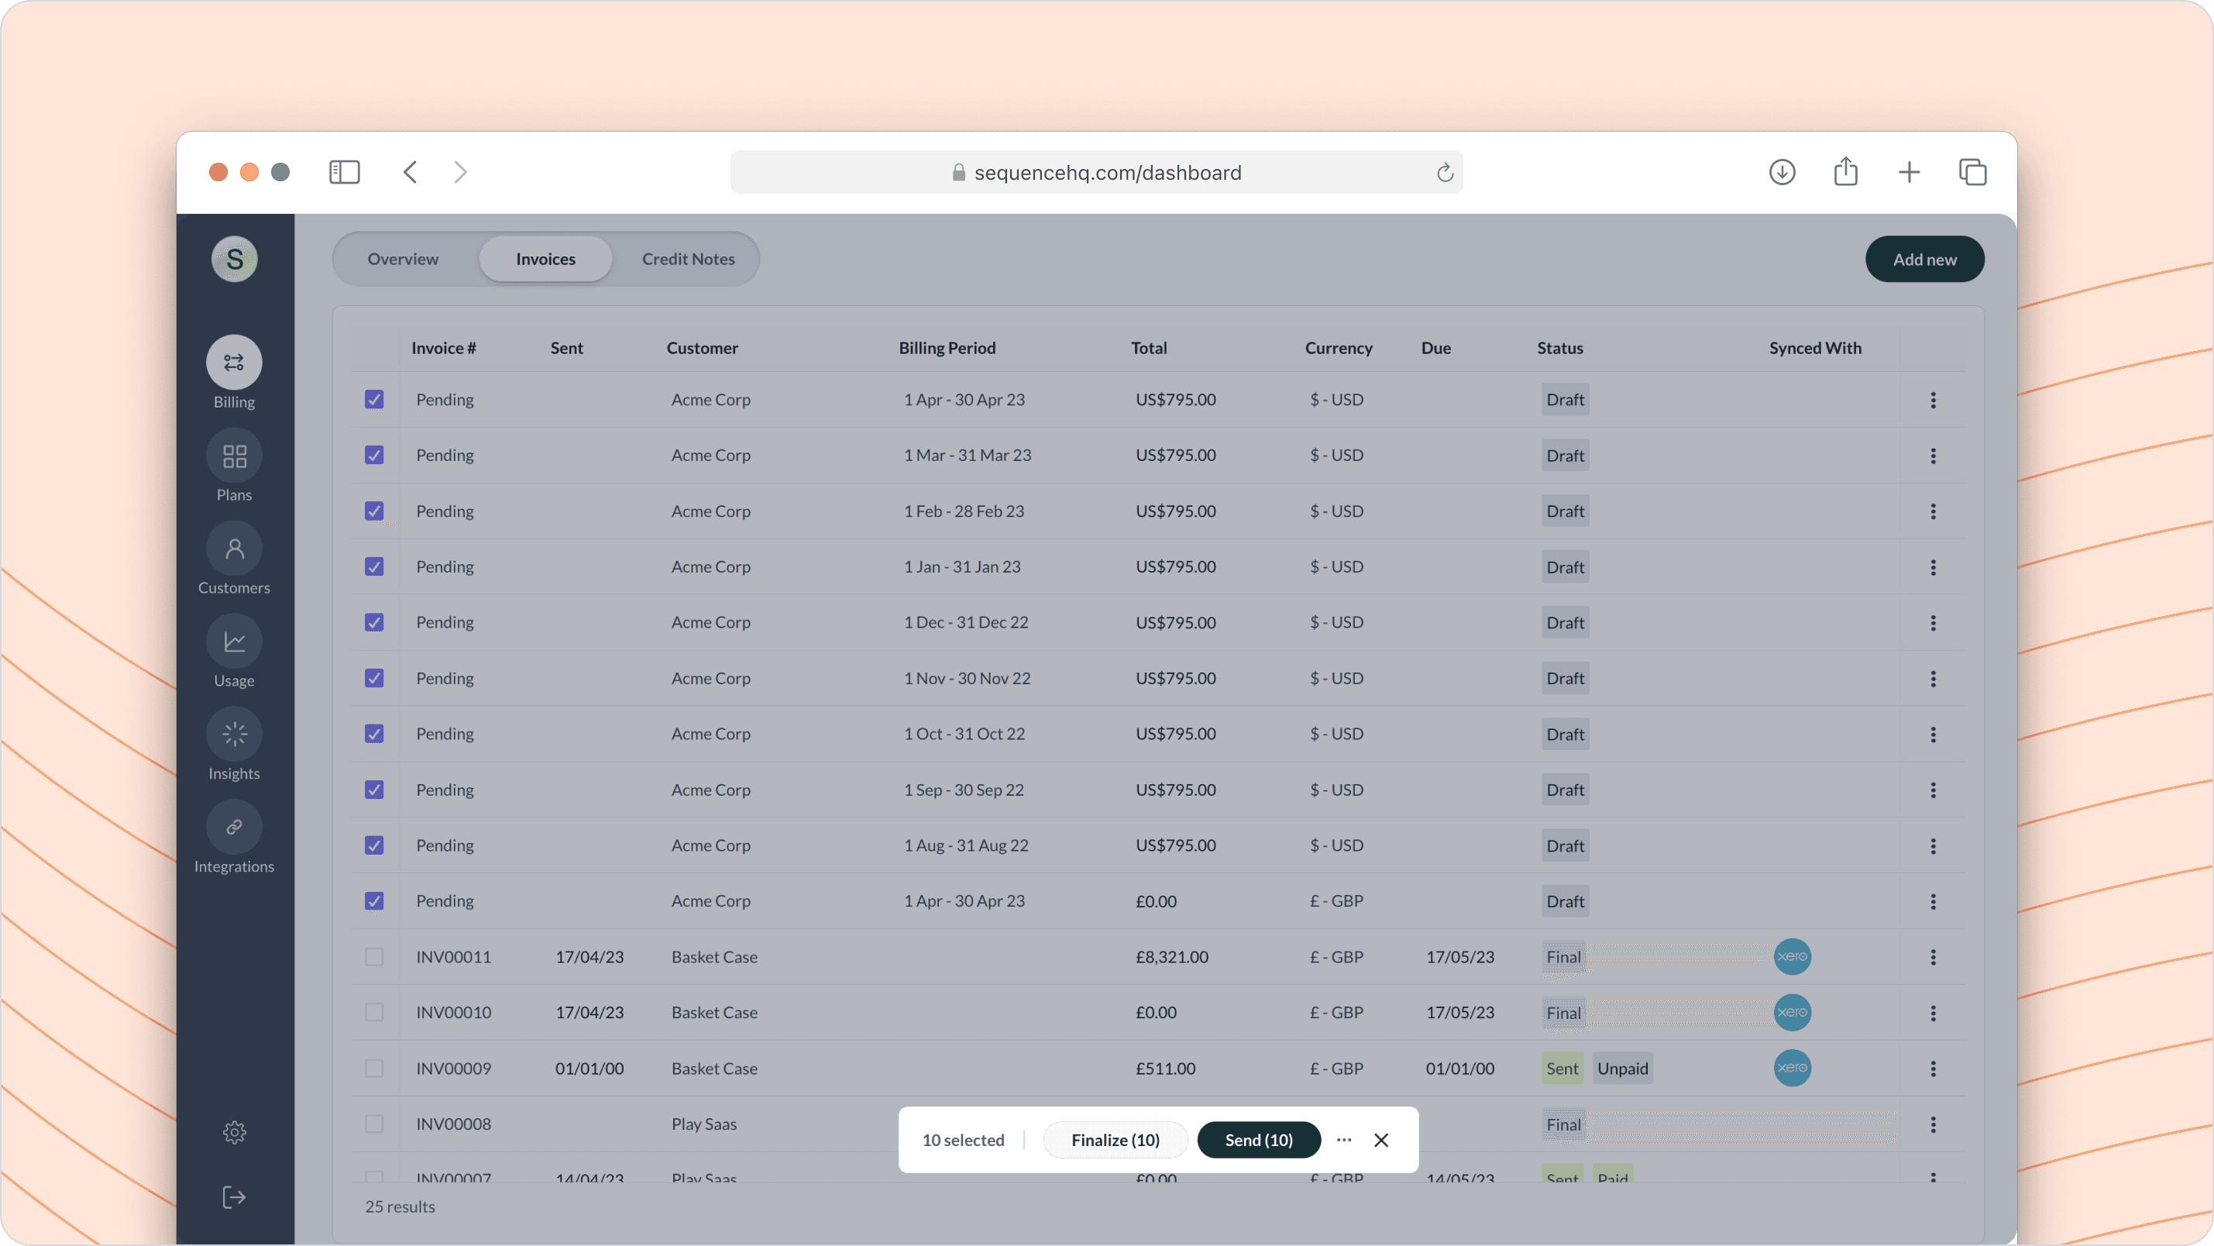Uncheck the first Acme Corp pending invoice
Image resolution: width=2214 pixels, height=1246 pixels.
pyautogui.click(x=374, y=399)
